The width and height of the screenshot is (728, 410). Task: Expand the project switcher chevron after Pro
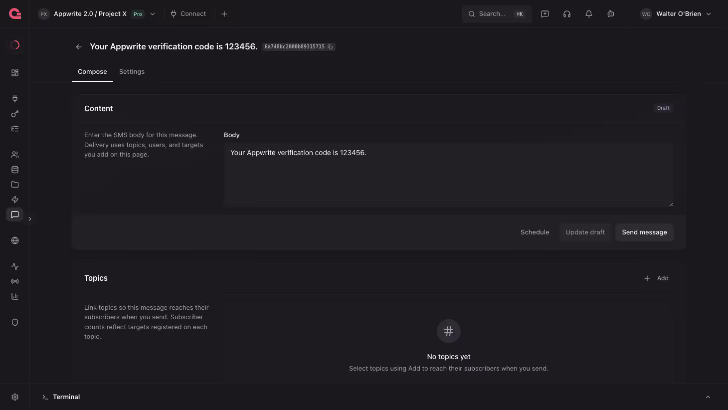pos(153,14)
